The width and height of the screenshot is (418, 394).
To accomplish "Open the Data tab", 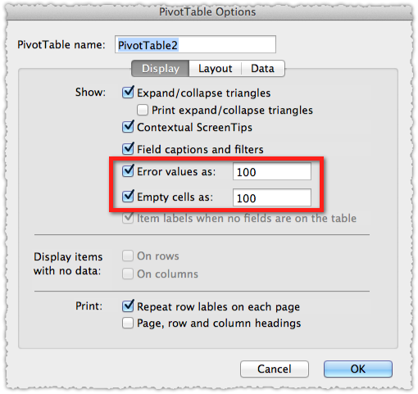I will (x=263, y=69).
